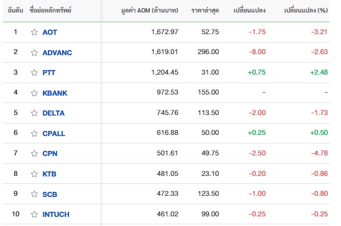Click the อันดับ column header
The height and width of the screenshot is (226, 341).
[x=15, y=10]
